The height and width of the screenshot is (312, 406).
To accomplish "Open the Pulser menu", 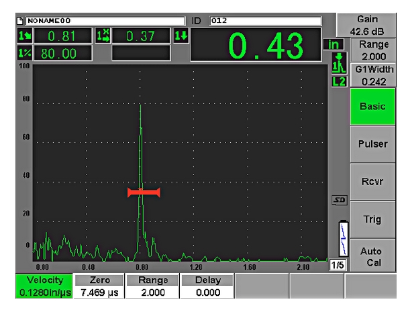I will (372, 144).
